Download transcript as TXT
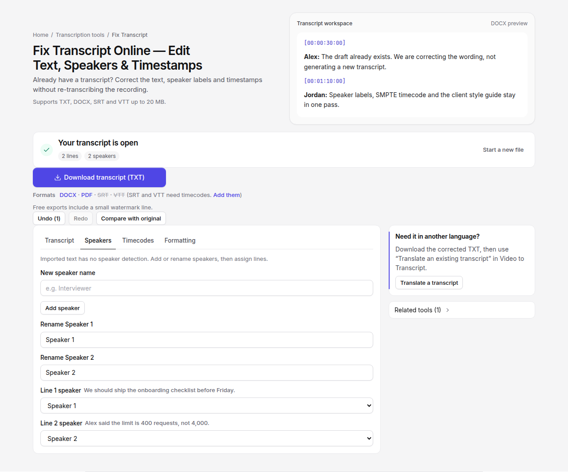This screenshot has width=568, height=472. (99, 177)
